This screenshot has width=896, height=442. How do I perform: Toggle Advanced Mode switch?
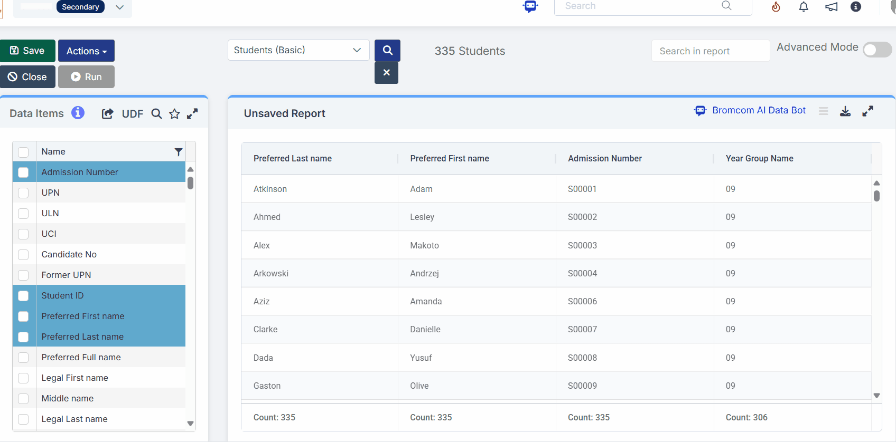[x=877, y=50]
